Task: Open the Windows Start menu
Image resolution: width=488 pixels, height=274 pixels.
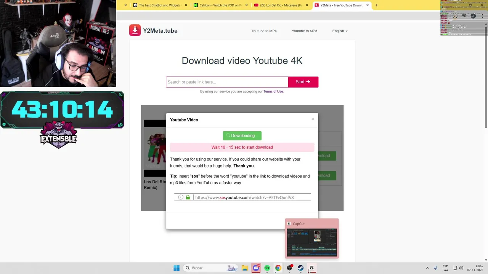Action: [x=177, y=268]
